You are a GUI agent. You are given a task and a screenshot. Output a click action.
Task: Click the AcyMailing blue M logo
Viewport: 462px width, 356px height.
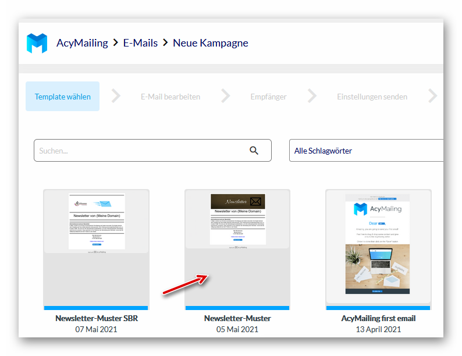coord(37,43)
